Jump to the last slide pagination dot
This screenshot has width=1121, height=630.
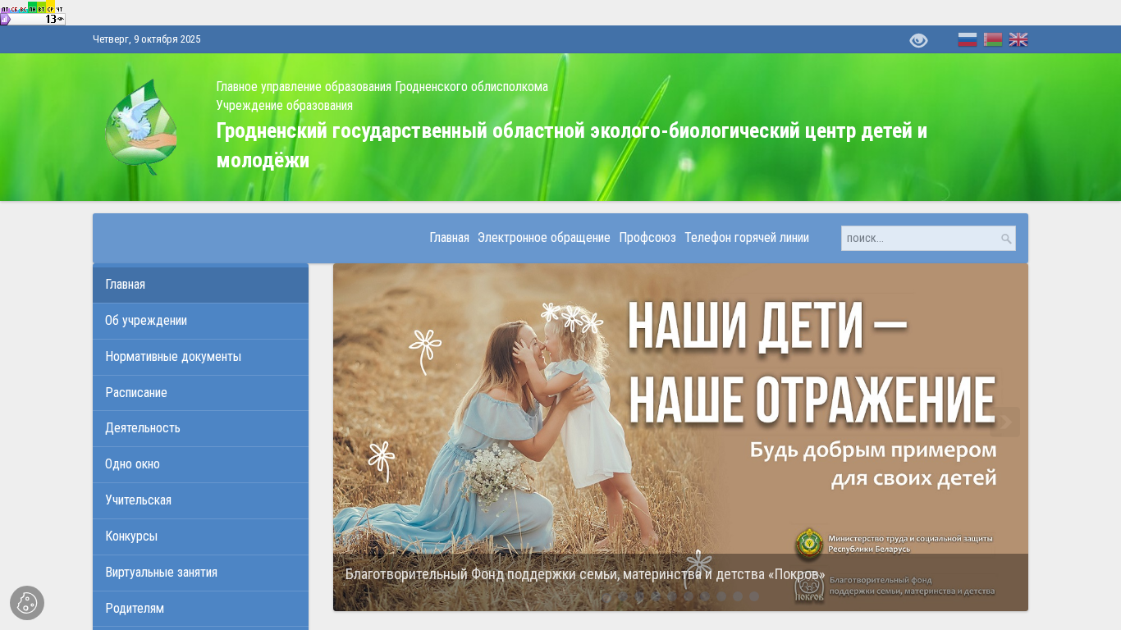pos(754,596)
